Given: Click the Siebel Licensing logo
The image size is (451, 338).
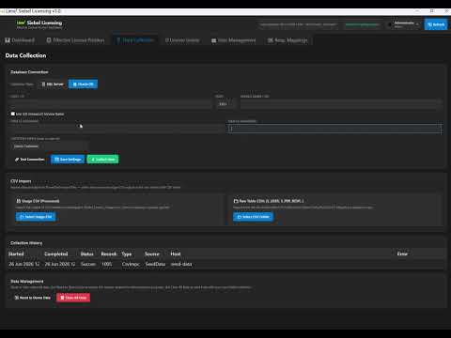Looking at the screenshot, I should point(39,24).
